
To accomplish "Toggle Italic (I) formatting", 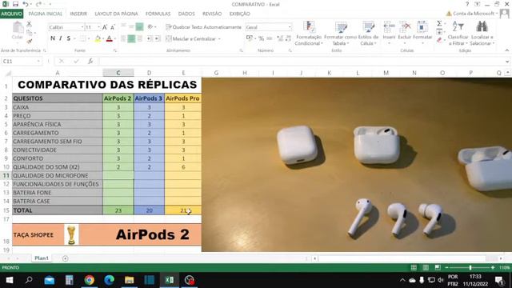I will click(61, 38).
